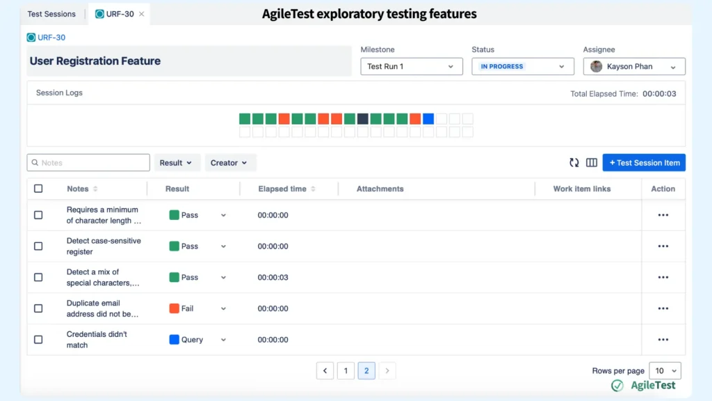
Task: Click the Duplicate email address did not be note
Action: point(103,308)
